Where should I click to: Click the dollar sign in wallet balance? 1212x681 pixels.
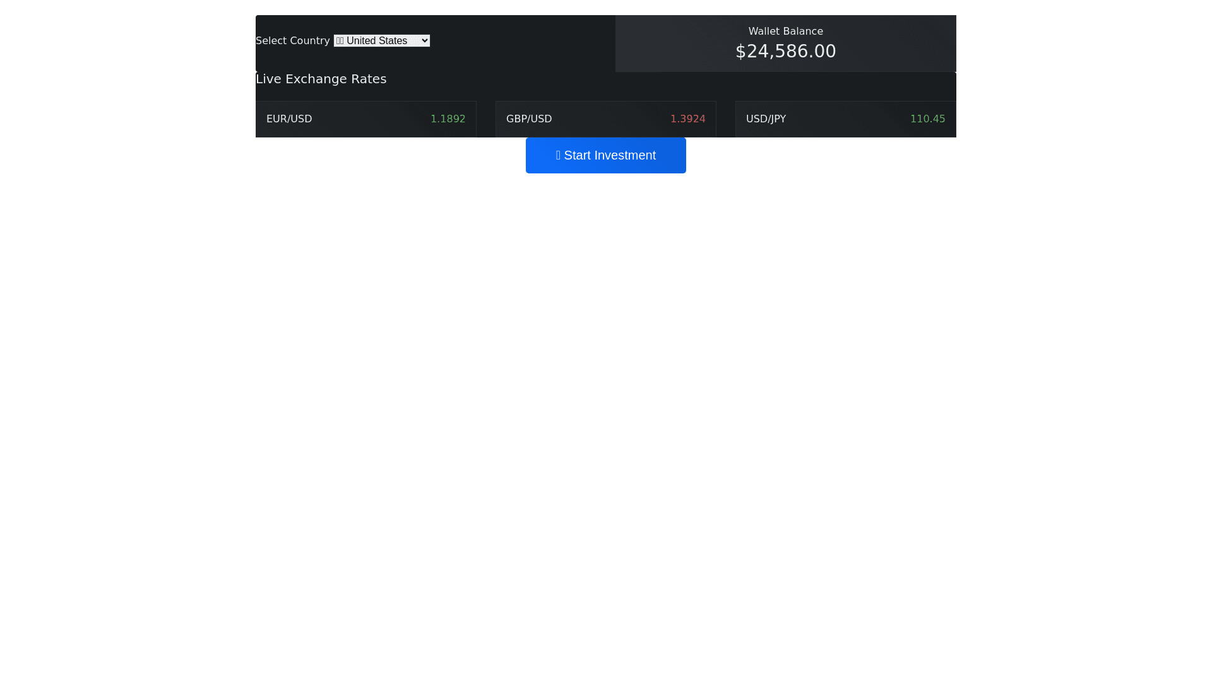click(740, 51)
